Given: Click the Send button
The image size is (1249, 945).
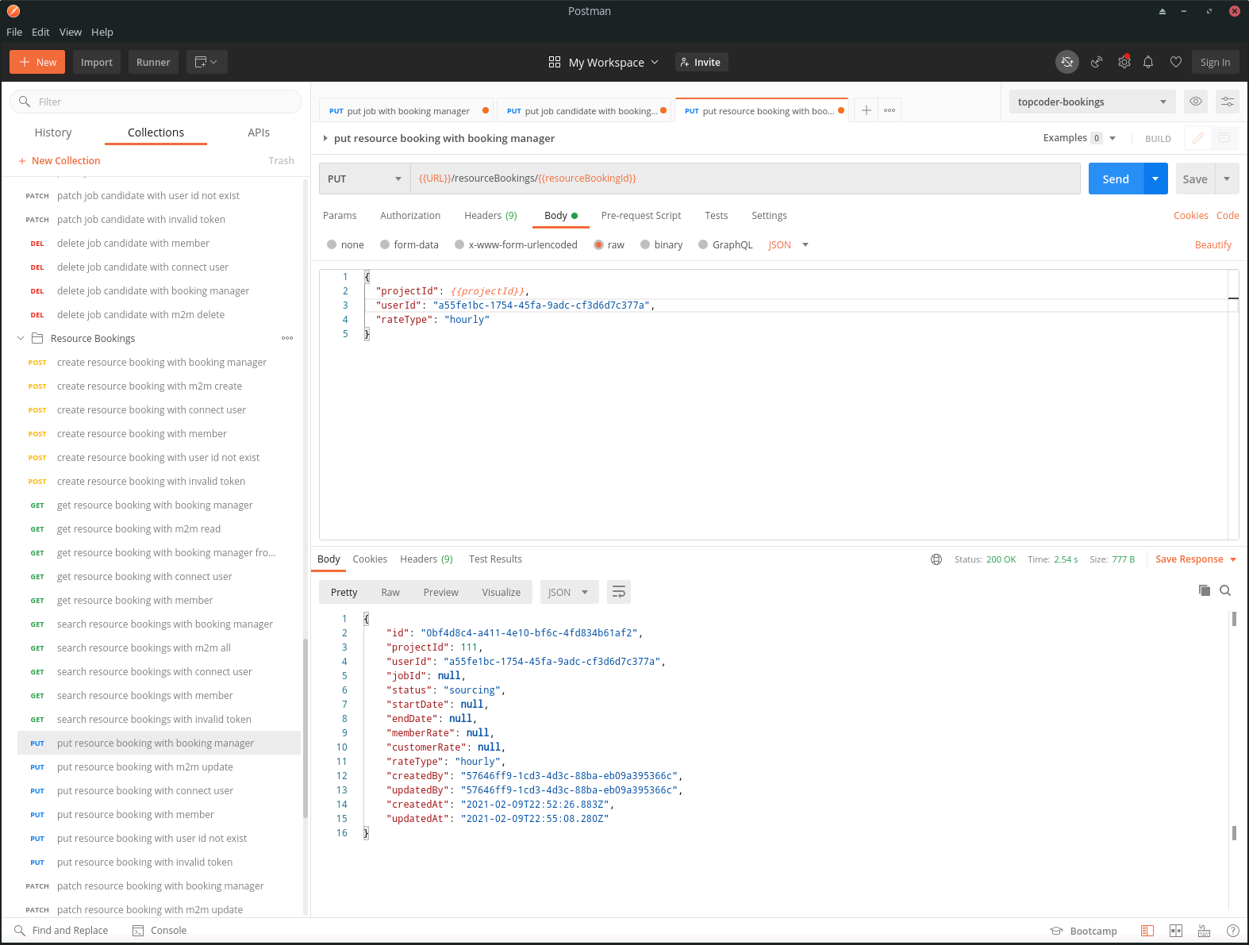Looking at the screenshot, I should [x=1116, y=179].
